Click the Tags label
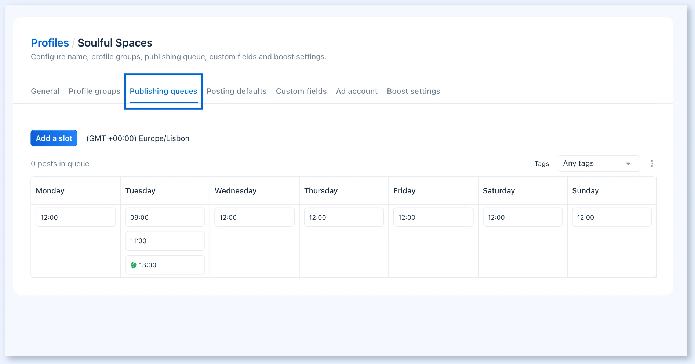The image size is (695, 364). coord(542,164)
